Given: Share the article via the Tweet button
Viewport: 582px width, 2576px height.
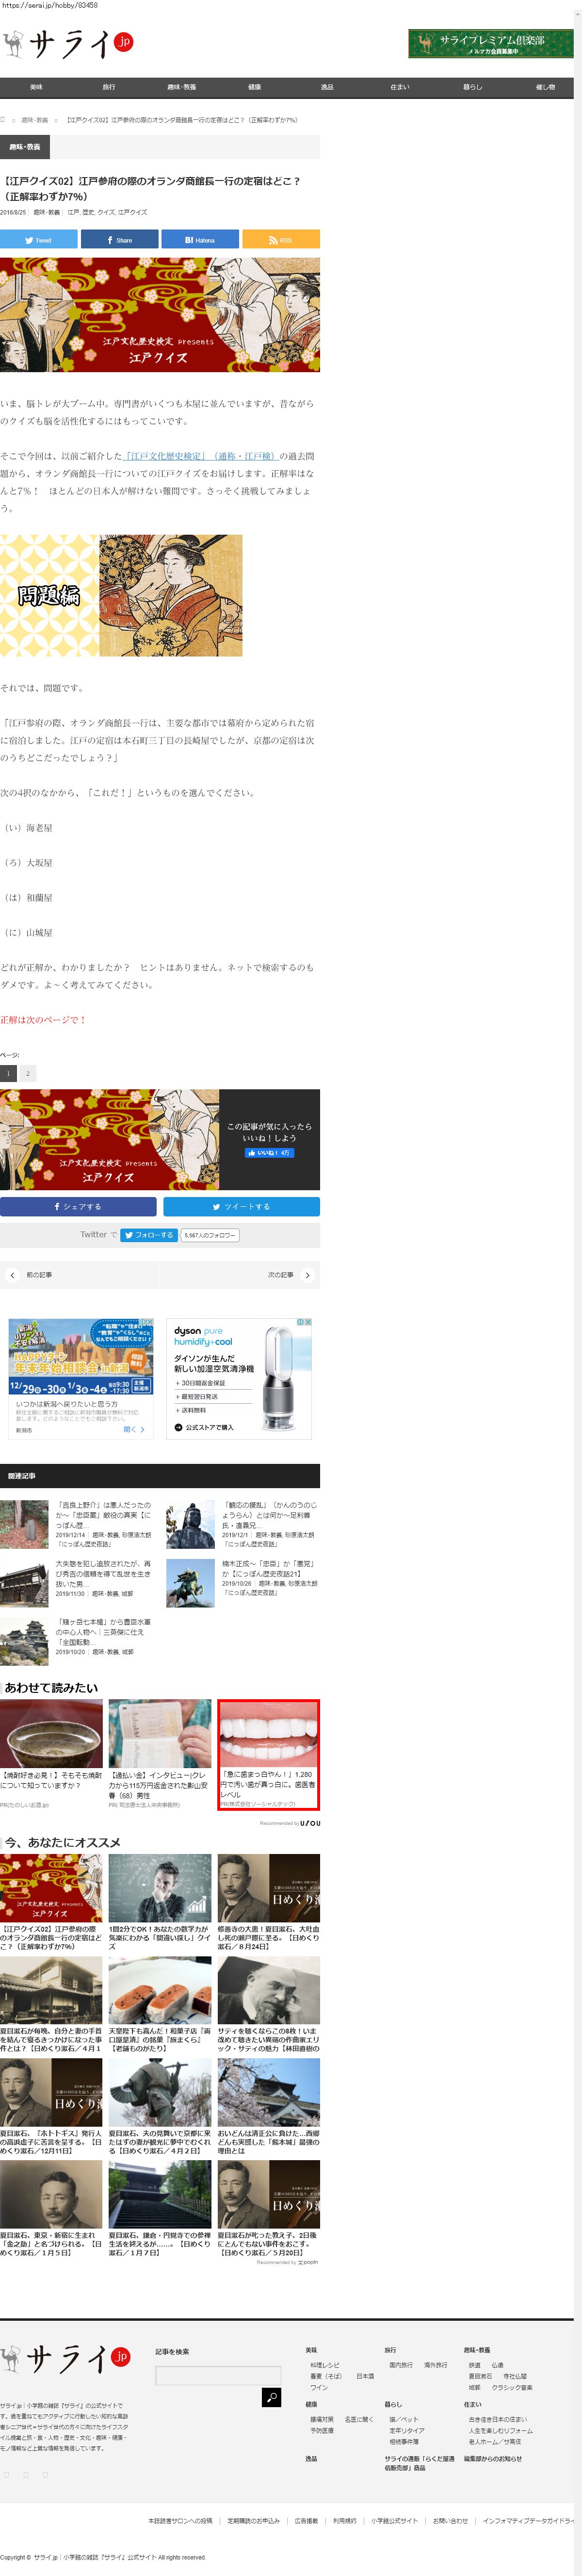Looking at the screenshot, I should (39, 240).
